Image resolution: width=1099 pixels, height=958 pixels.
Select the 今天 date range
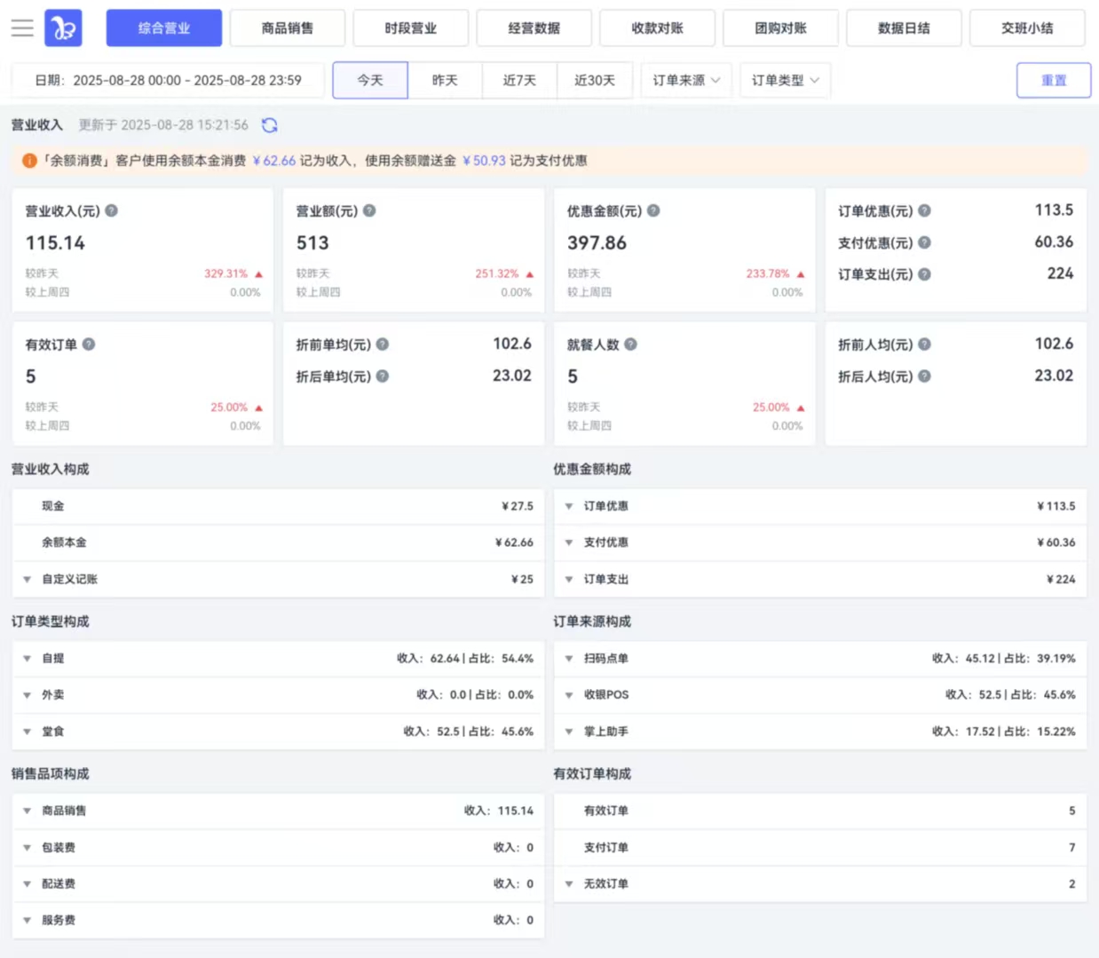coord(370,80)
